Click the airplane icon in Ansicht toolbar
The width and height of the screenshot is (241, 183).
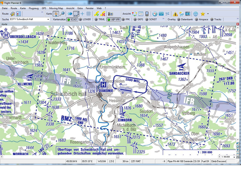click(167, 14)
